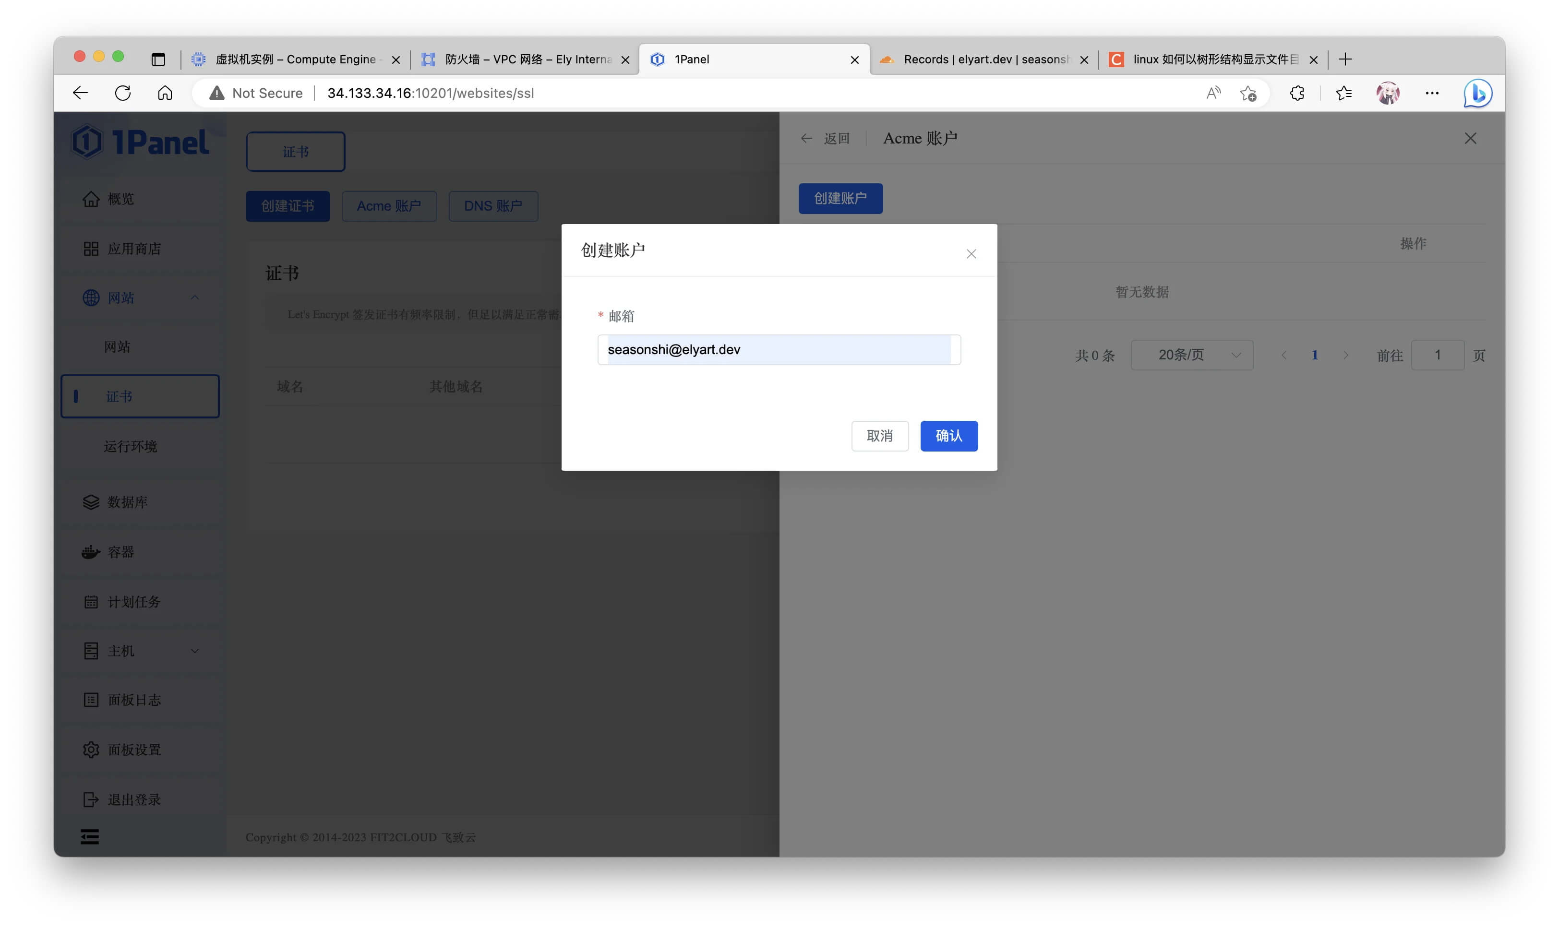Open a new browser tab
Screen dimensions: 1559x928
(x=1345, y=59)
